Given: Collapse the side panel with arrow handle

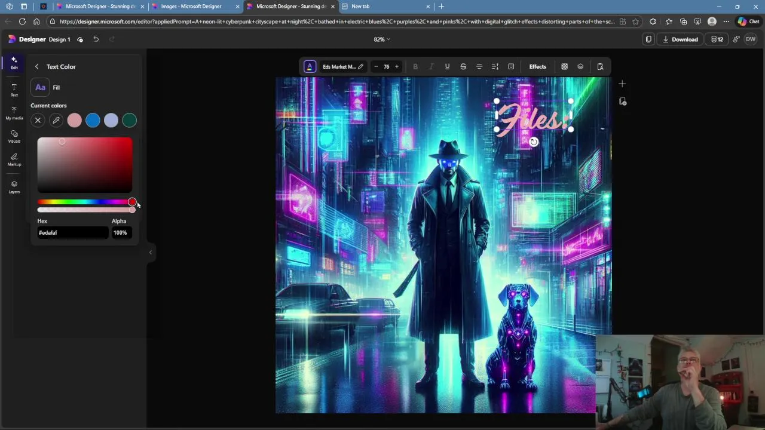Looking at the screenshot, I should (150, 252).
